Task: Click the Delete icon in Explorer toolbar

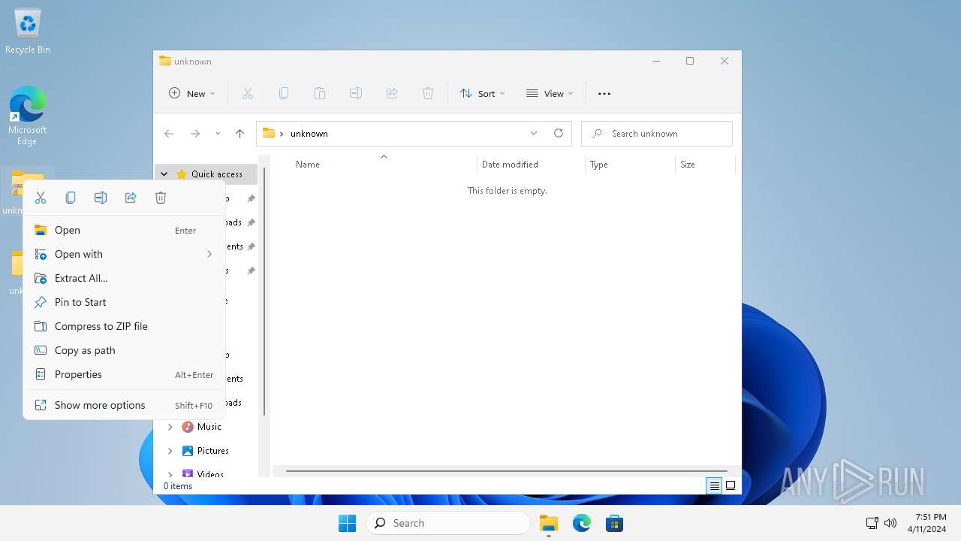Action: (x=428, y=93)
